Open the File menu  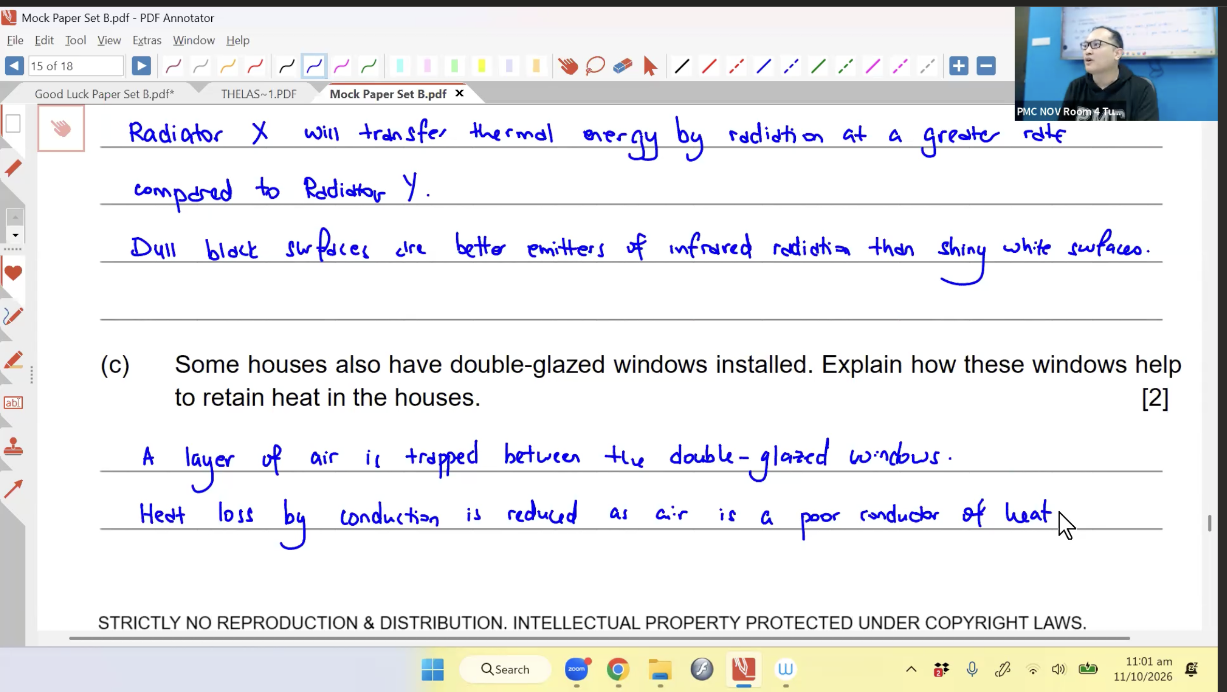(x=15, y=40)
